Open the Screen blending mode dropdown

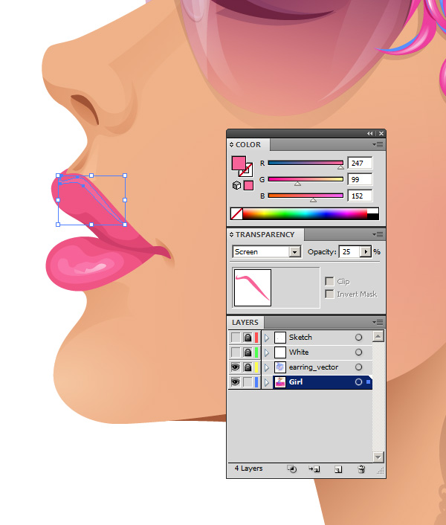[294, 252]
